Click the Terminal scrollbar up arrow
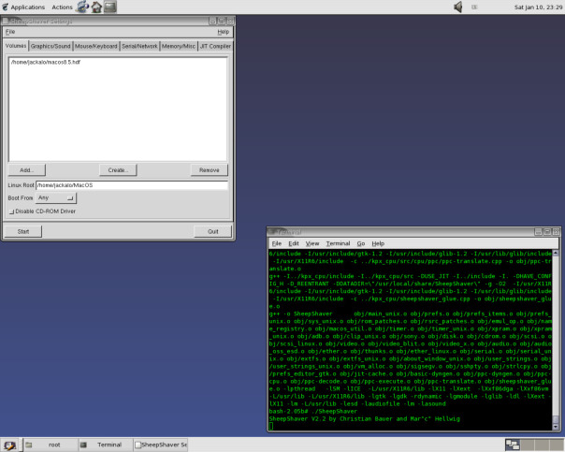This screenshot has width=565, height=452. (x=556, y=253)
